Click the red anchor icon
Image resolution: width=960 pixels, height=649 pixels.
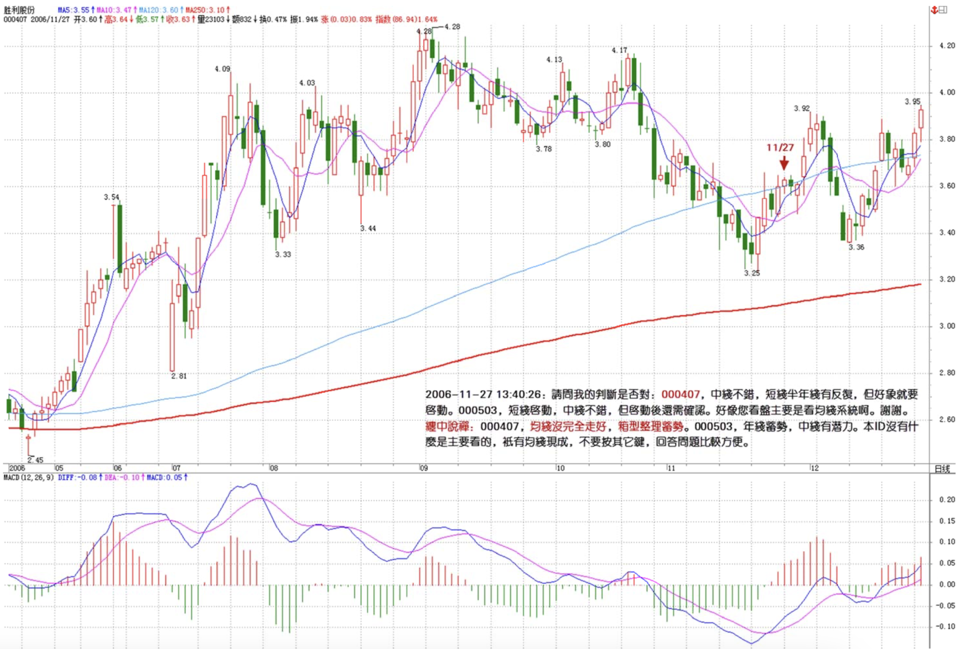tap(935, 10)
